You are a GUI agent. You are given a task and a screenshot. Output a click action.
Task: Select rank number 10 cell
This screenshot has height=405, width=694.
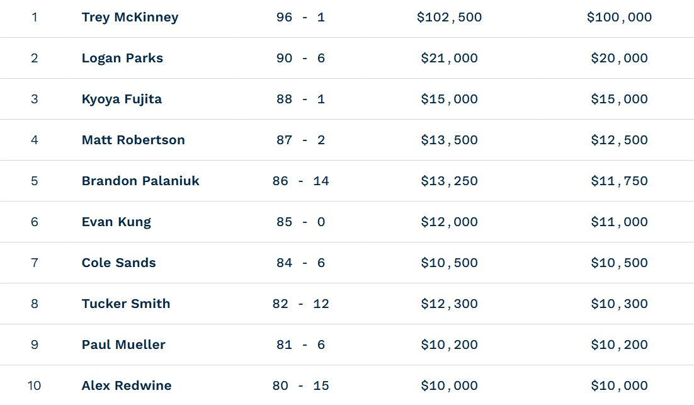pyautogui.click(x=35, y=385)
